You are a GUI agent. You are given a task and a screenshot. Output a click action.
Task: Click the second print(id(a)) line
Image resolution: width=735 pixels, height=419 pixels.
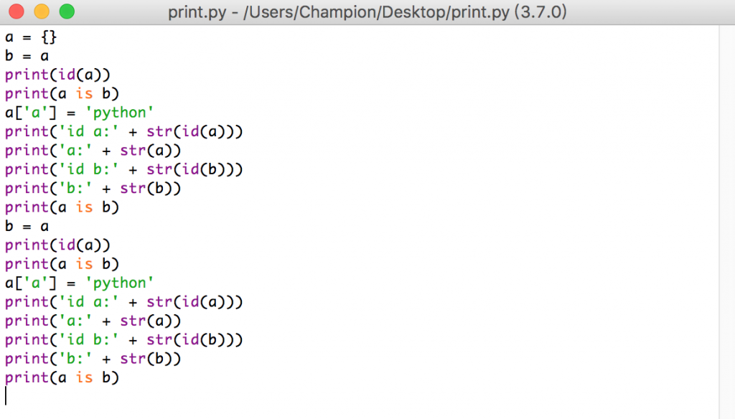57,245
